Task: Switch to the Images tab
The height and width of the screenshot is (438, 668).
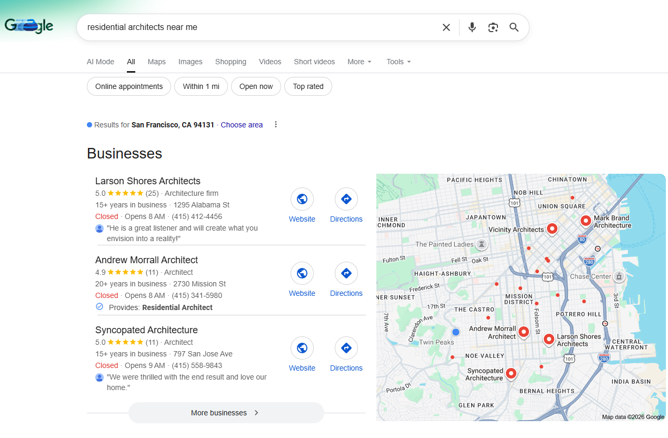Action: tap(190, 62)
